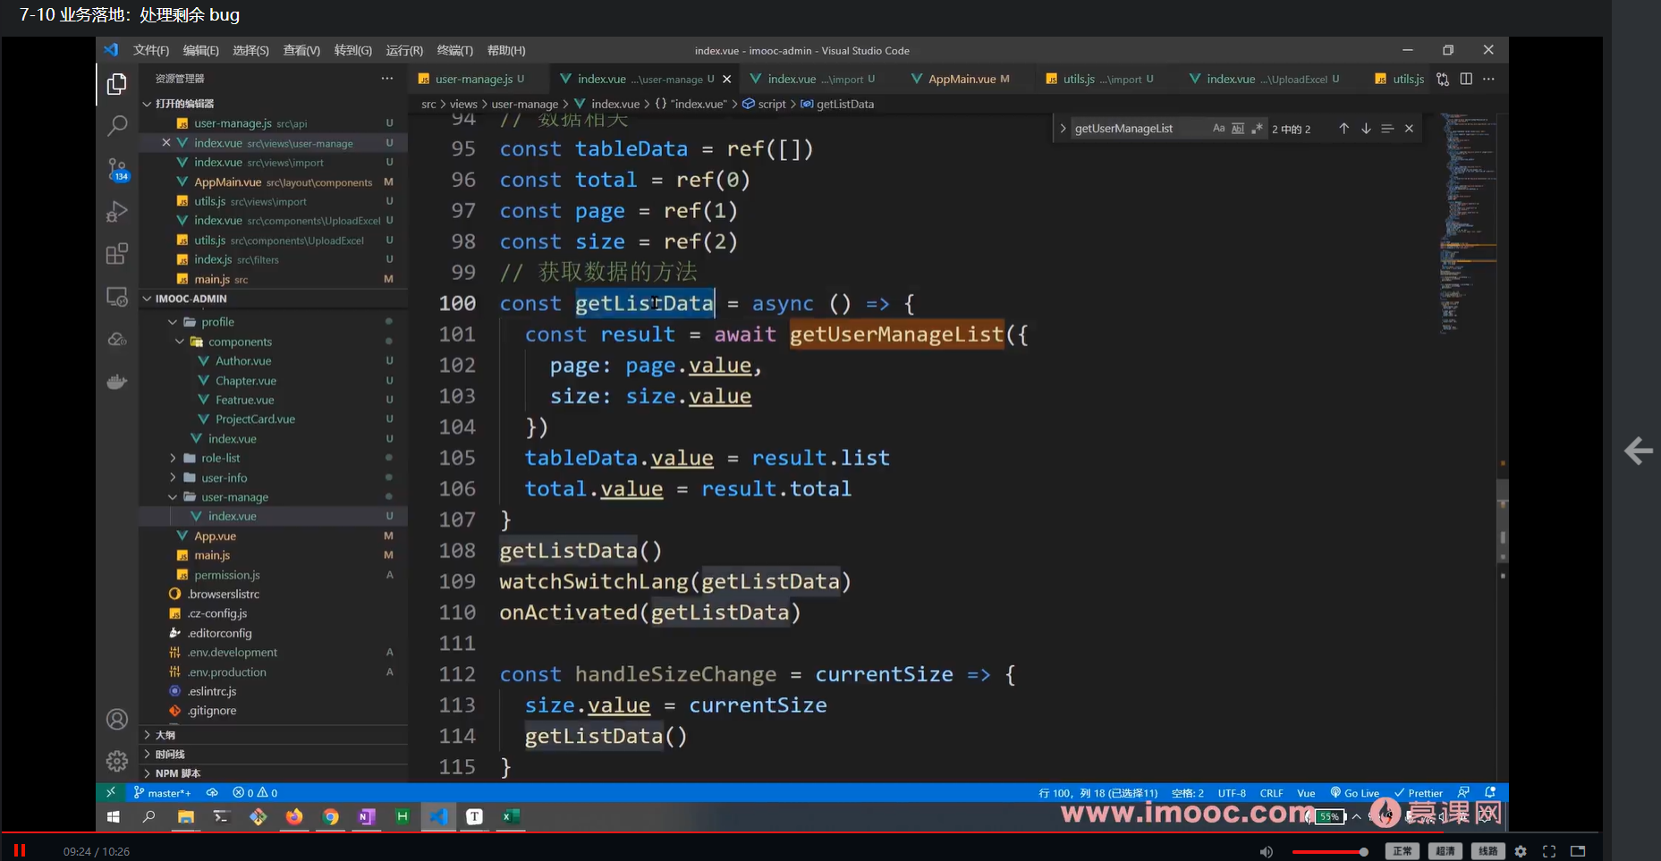Toggle Find in Selection icon

[1387, 129]
